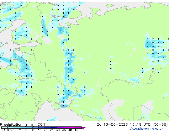Select the 30–35 mm purple legend swatch
This screenshot has width=169, height=131.
tap(60, 128)
